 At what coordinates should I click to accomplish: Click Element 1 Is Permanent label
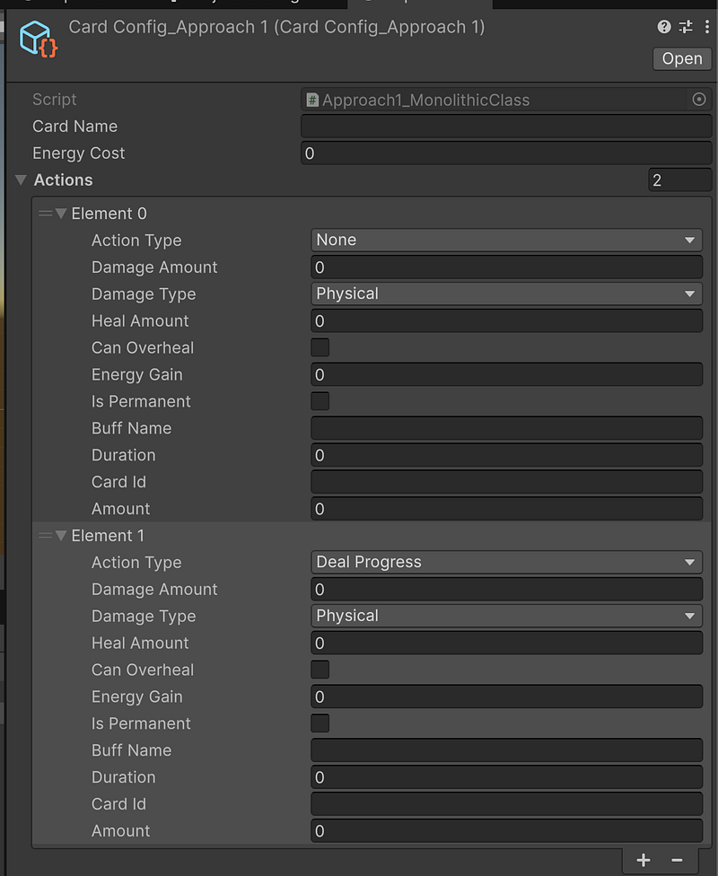pyautogui.click(x=141, y=723)
